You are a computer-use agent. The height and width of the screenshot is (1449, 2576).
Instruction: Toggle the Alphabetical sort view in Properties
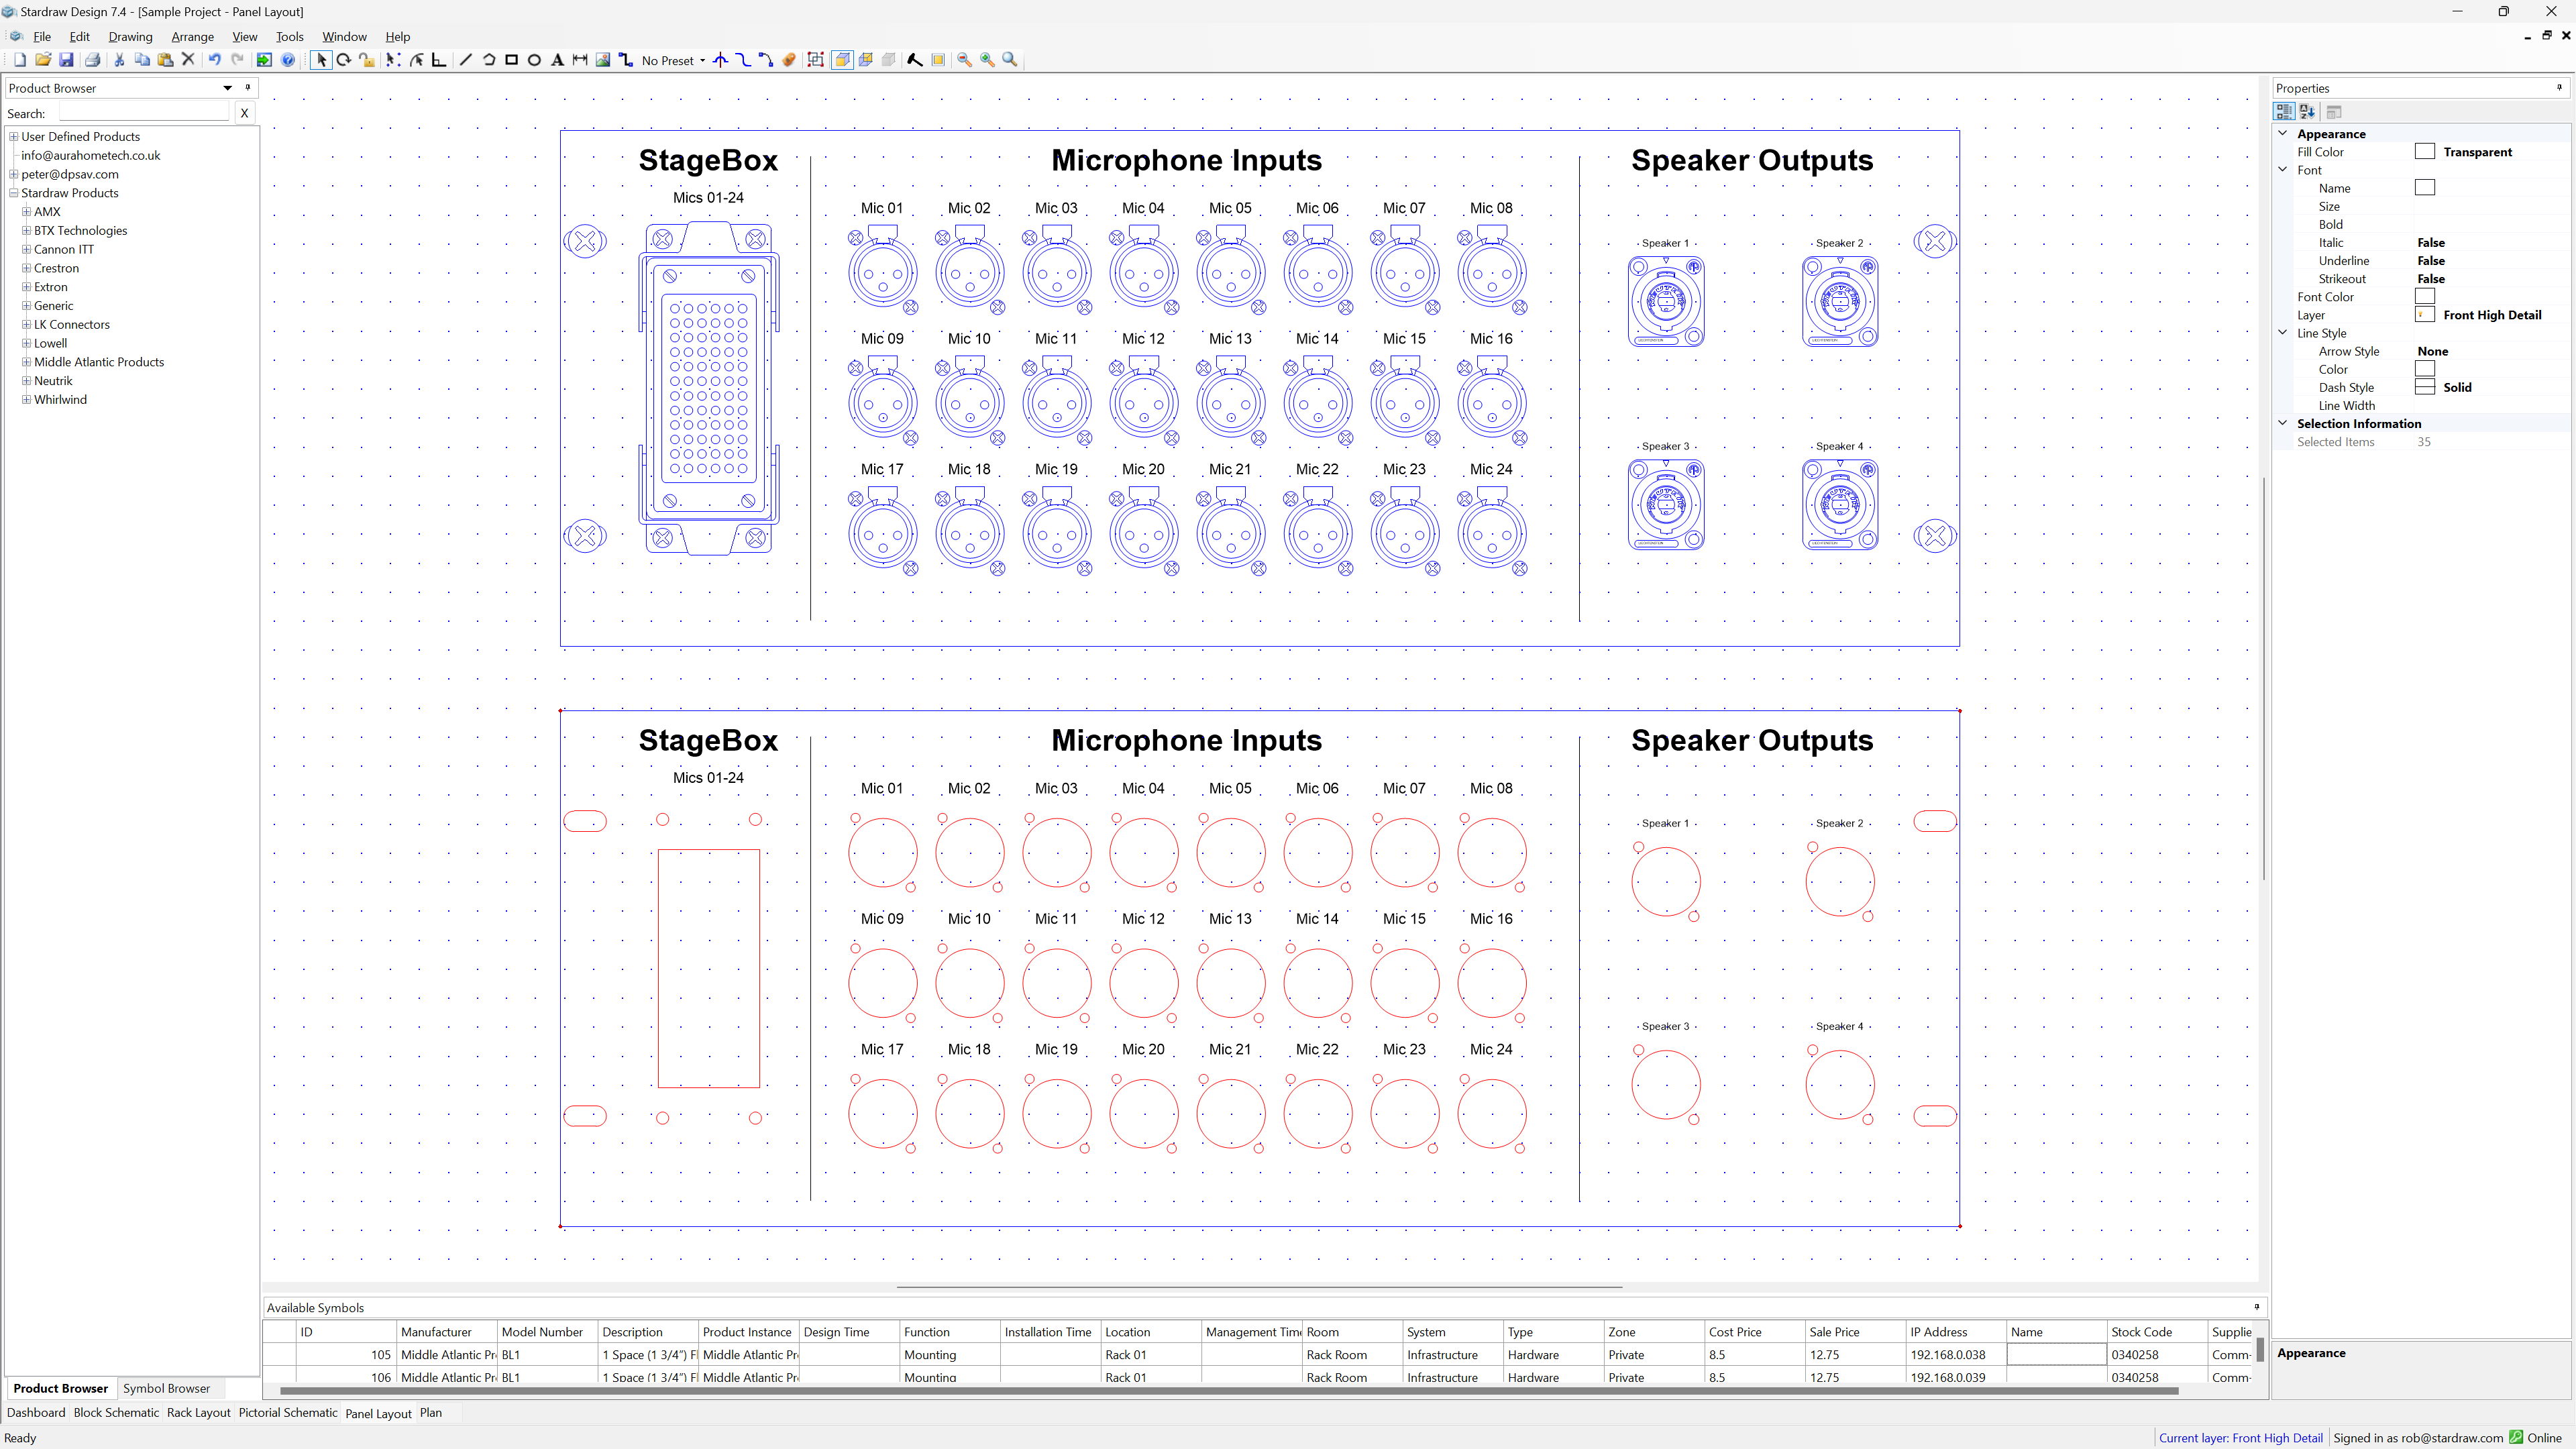(x=2307, y=112)
